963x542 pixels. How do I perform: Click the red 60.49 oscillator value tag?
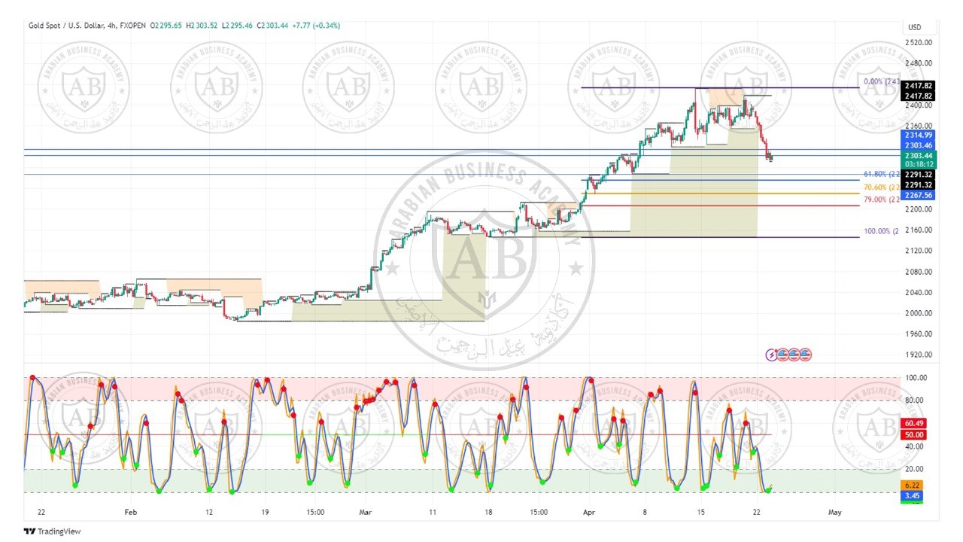(x=914, y=425)
